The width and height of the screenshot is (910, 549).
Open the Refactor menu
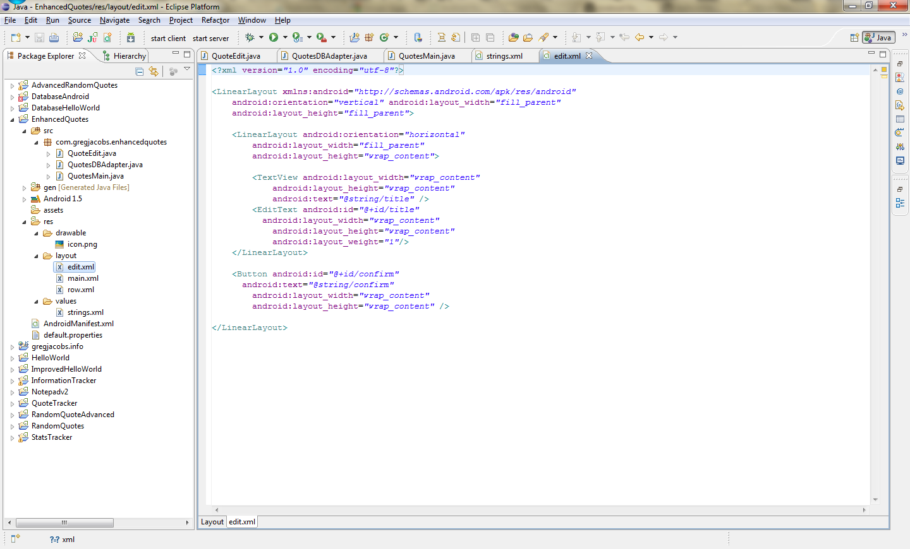pyautogui.click(x=215, y=20)
